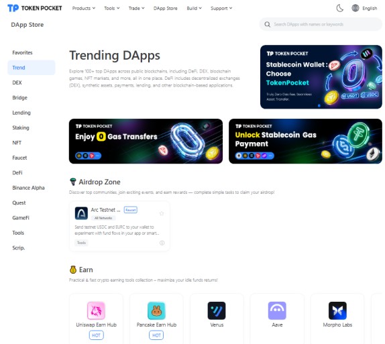Open the Aave app icon
385x344 pixels.
(x=277, y=310)
